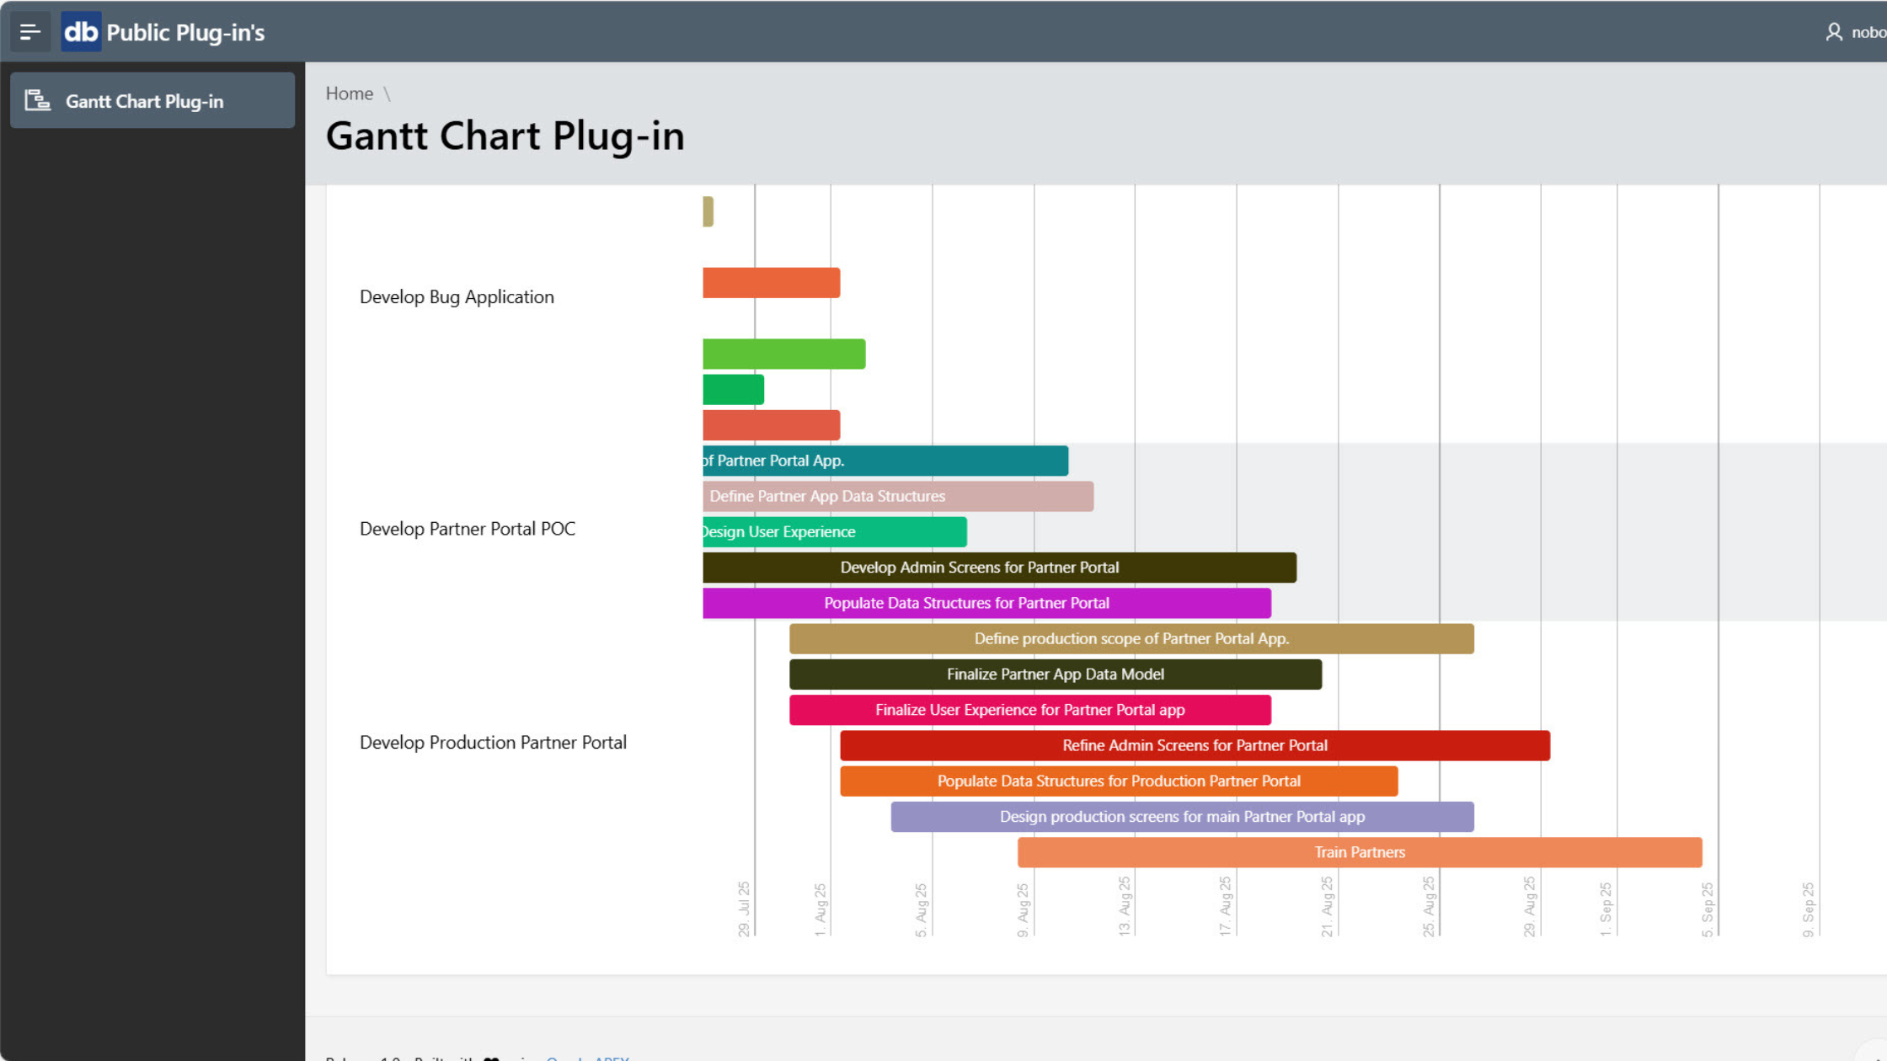Select Finalize Partner App Data Model bar
The image size is (1887, 1061).
[1055, 674]
